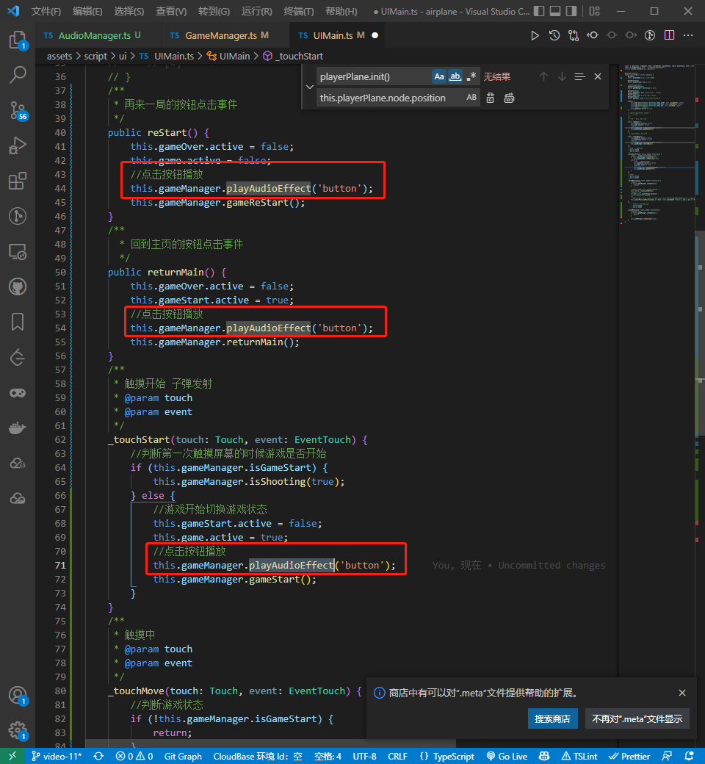The height and width of the screenshot is (764, 705).
Task: Click Go Live in status bar
Action: (x=507, y=756)
